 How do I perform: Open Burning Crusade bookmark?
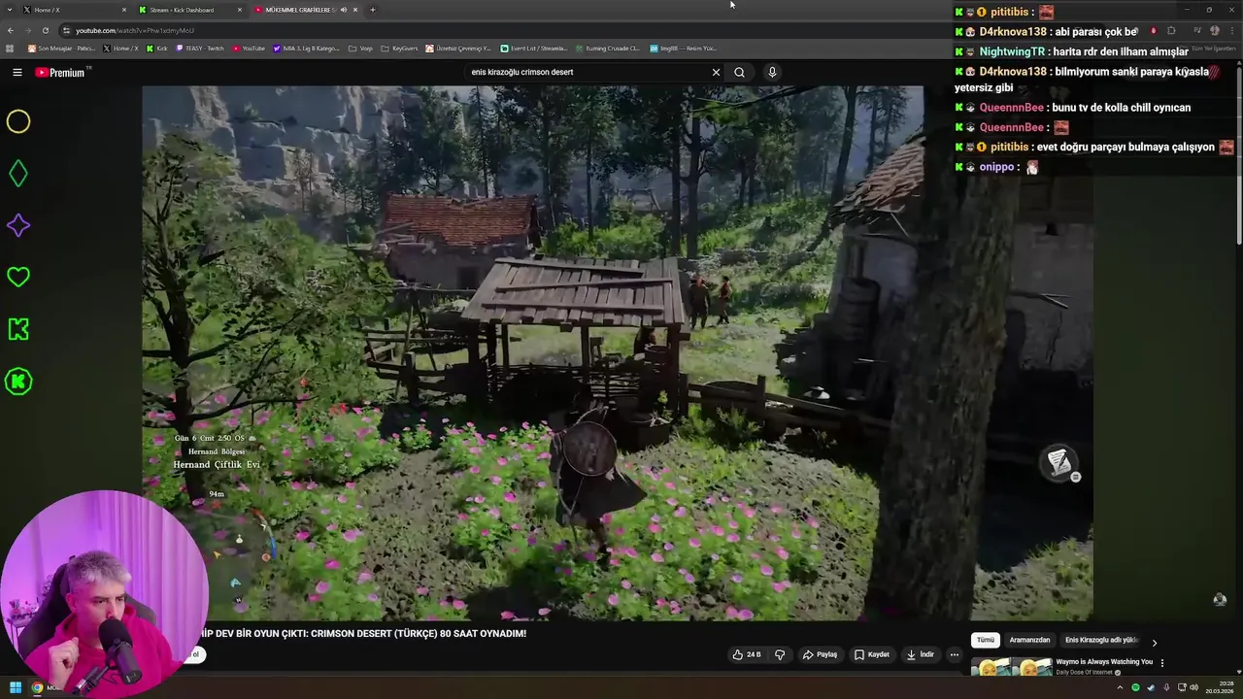pos(607,48)
